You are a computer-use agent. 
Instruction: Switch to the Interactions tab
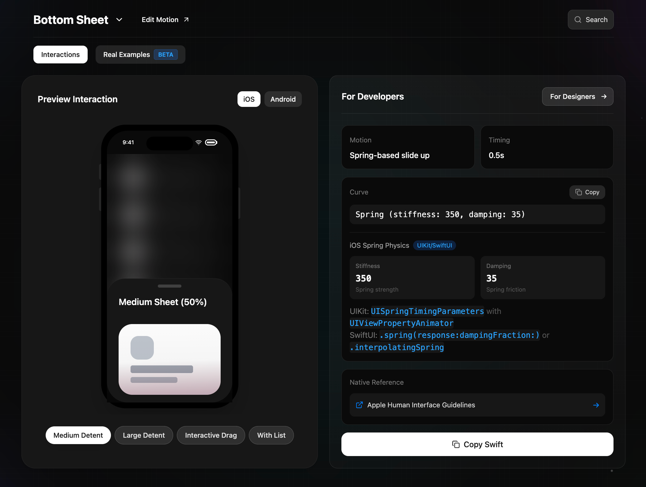pos(60,55)
